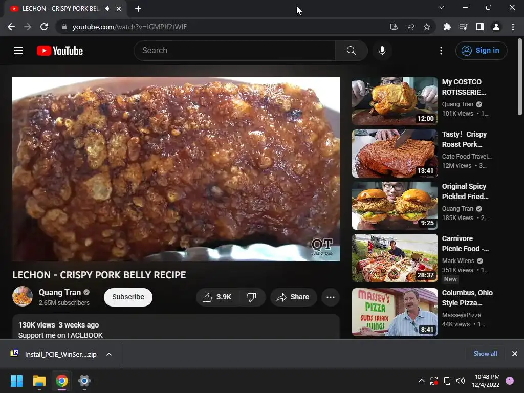Open clock showing 10:48 PM

[x=486, y=381]
